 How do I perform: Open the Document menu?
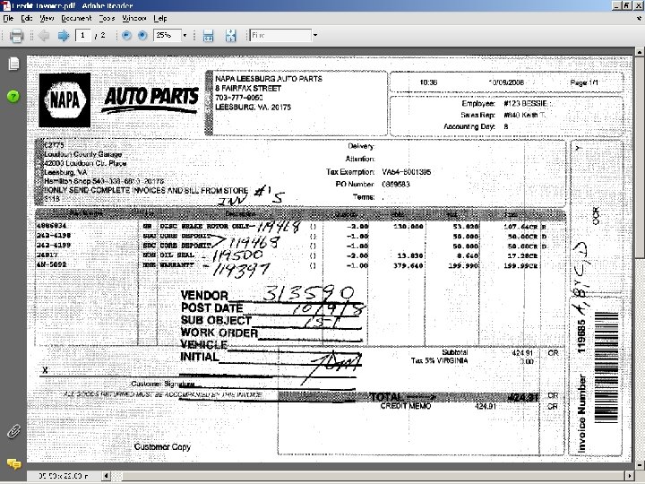pos(76,18)
